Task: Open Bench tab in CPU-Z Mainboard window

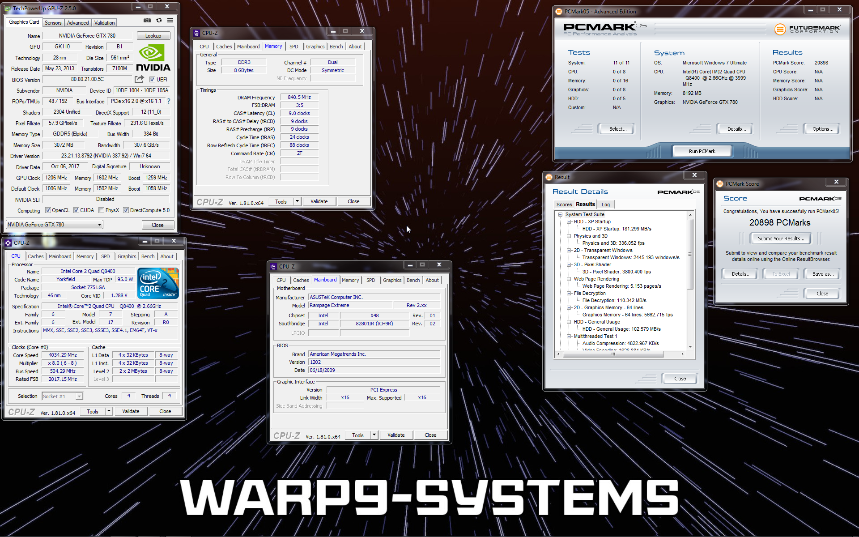Action: pyautogui.click(x=413, y=280)
